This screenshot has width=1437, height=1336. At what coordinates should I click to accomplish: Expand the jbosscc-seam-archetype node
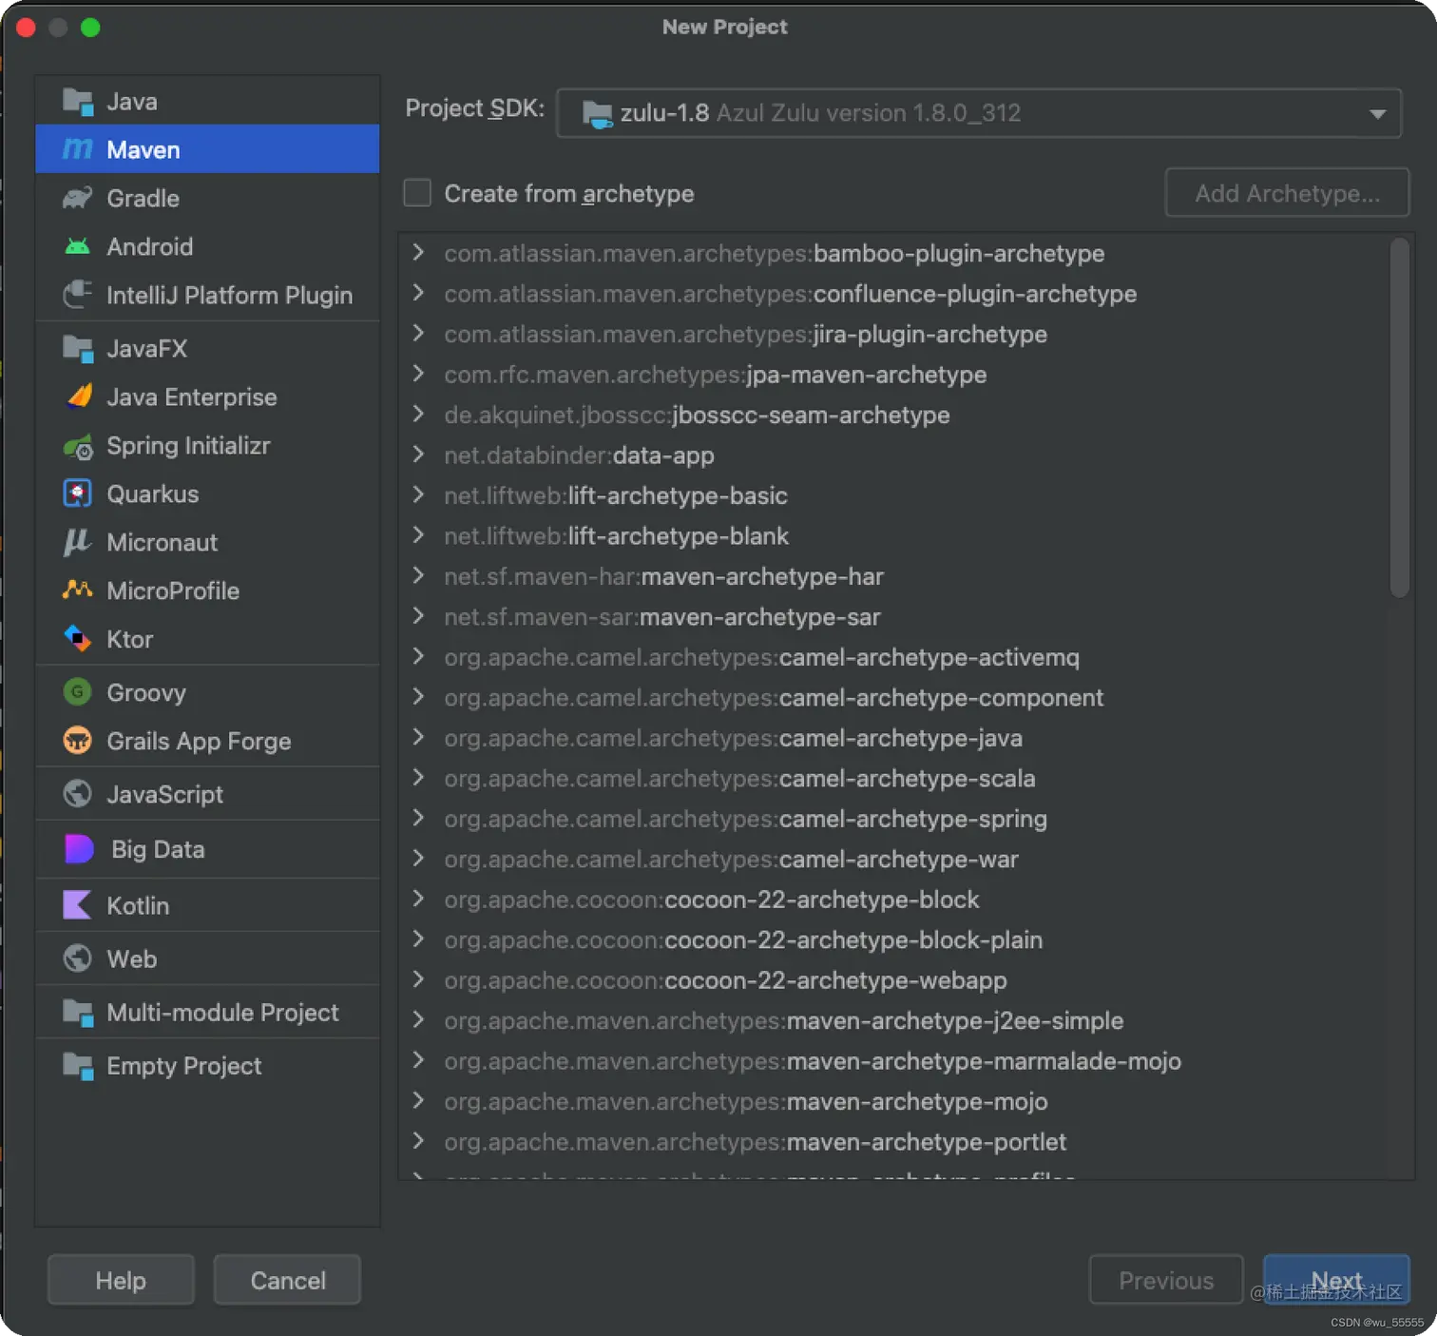(x=418, y=415)
